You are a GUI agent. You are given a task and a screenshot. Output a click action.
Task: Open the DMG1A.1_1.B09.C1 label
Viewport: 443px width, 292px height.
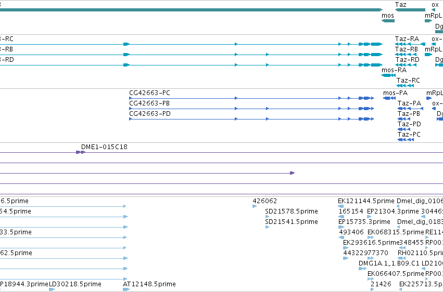coord(389,263)
